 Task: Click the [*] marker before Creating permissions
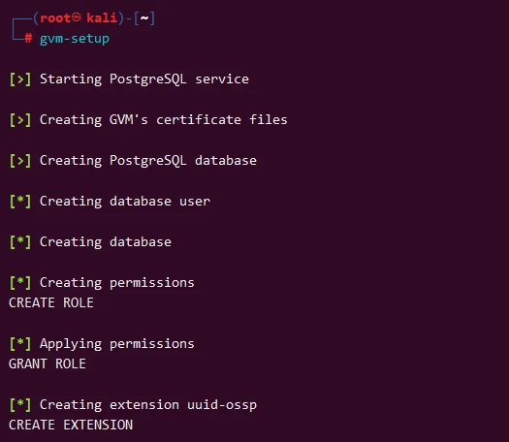20,283
